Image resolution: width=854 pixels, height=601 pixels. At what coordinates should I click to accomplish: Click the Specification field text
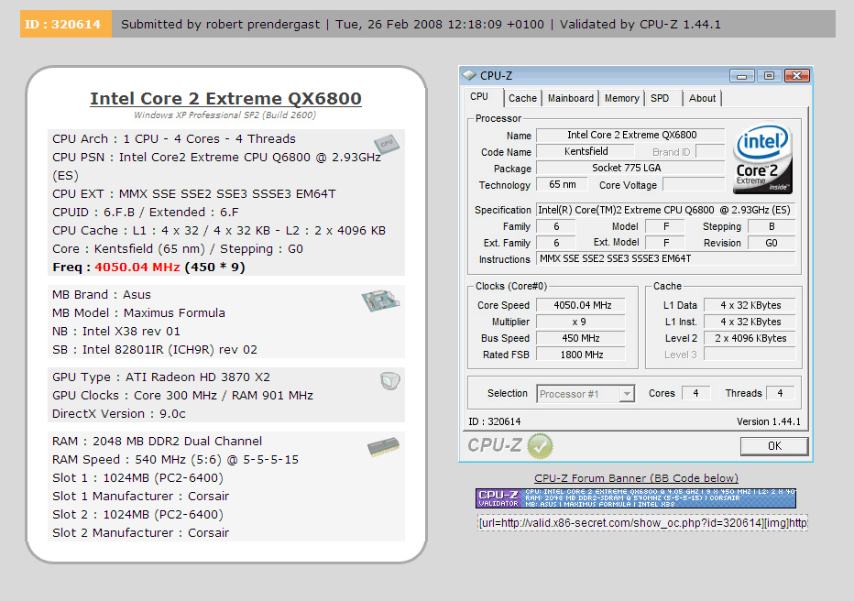(x=665, y=210)
